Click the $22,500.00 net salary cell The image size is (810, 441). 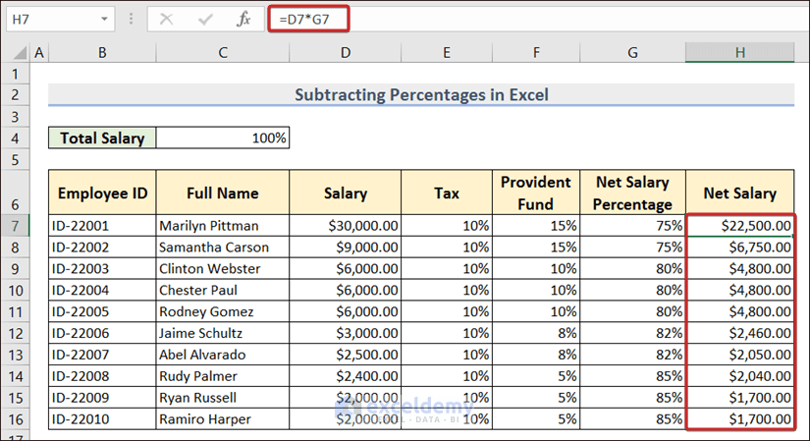tap(740, 225)
